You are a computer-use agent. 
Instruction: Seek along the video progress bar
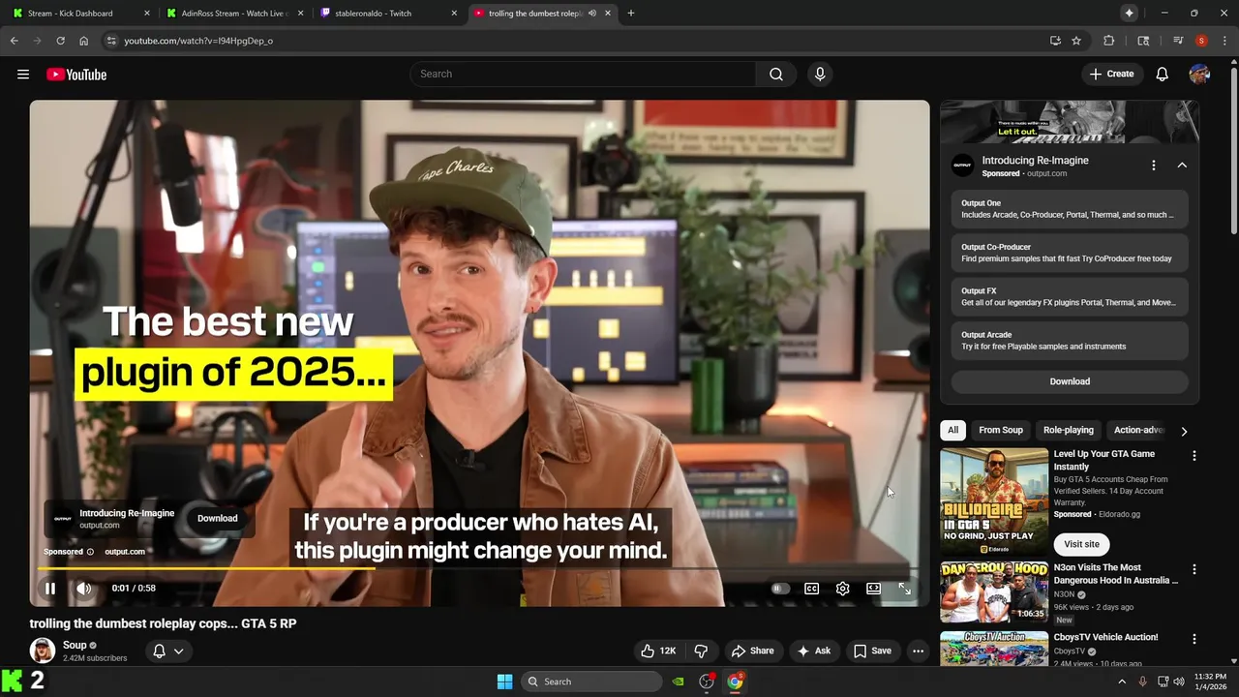click(x=479, y=568)
